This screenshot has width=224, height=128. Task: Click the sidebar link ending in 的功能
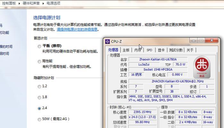point(4,33)
